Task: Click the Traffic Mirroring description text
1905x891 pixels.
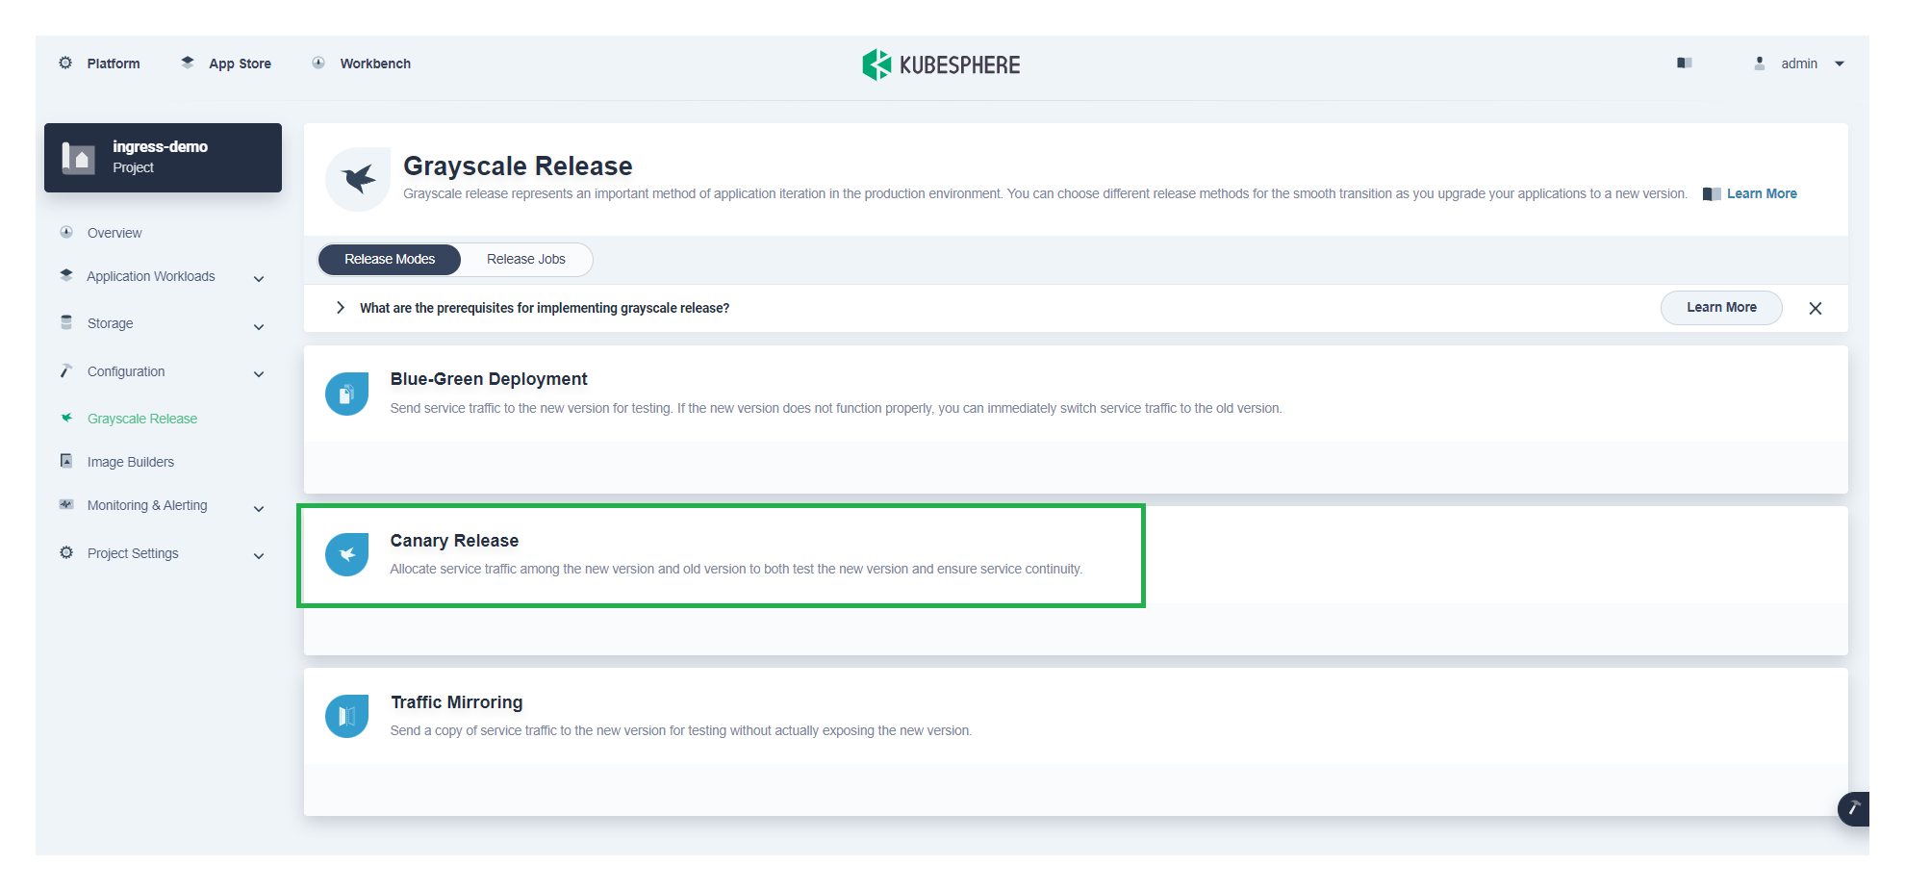Action: click(681, 730)
